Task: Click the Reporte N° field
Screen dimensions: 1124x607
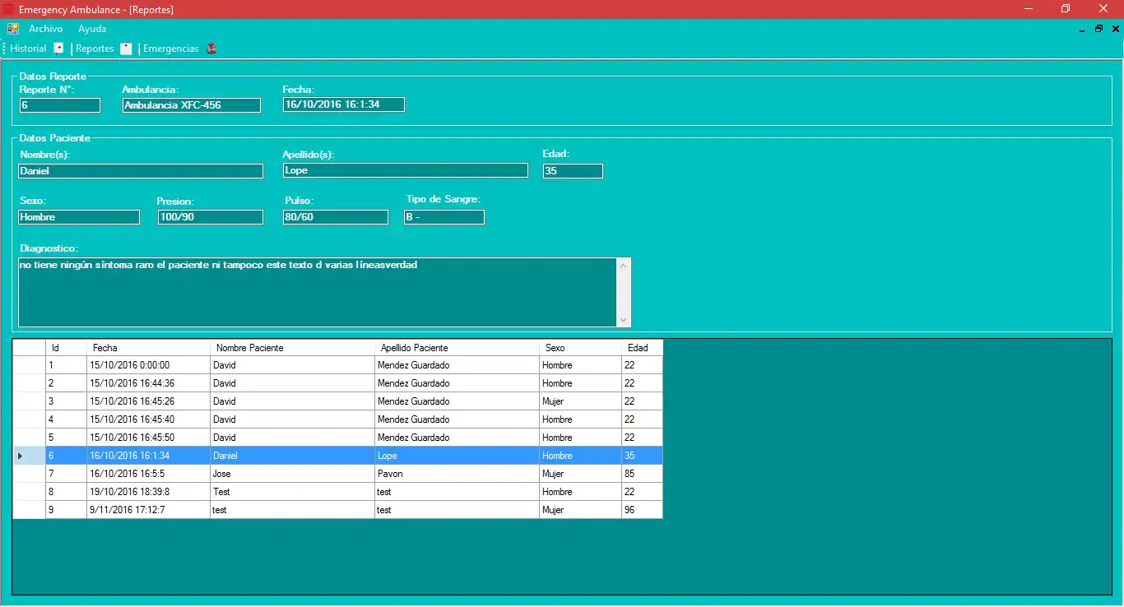Action: pyautogui.click(x=59, y=105)
